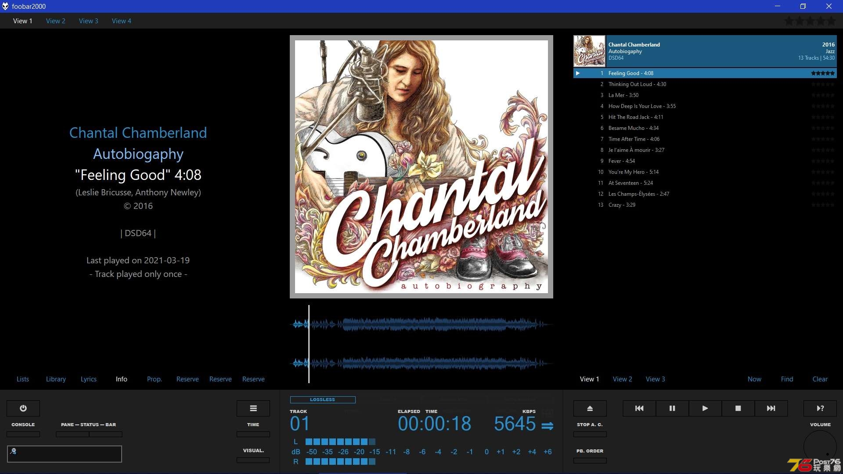Click the Clear button below the playlist
843x474 pixels.
820,379
